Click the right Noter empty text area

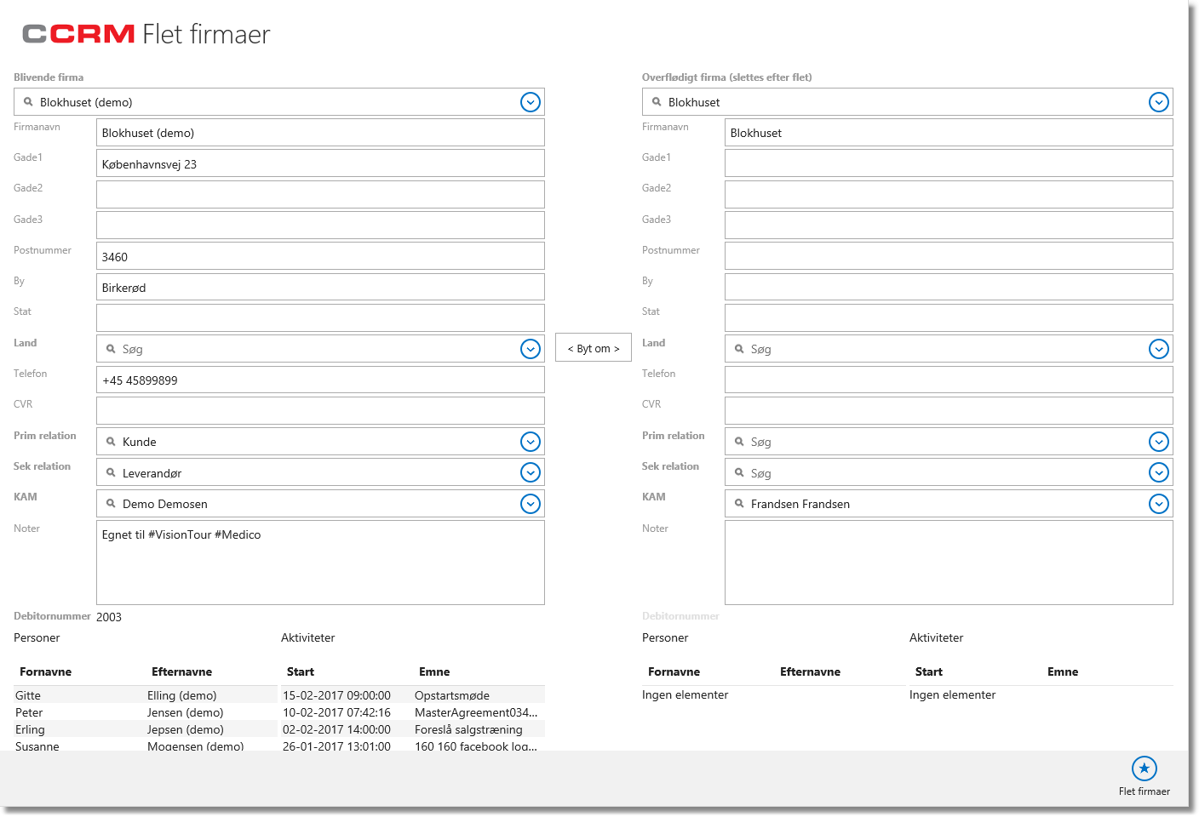(949, 563)
